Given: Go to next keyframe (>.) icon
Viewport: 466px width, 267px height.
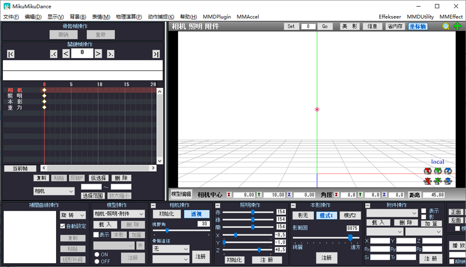Looking at the screenshot, I should [x=111, y=54].
